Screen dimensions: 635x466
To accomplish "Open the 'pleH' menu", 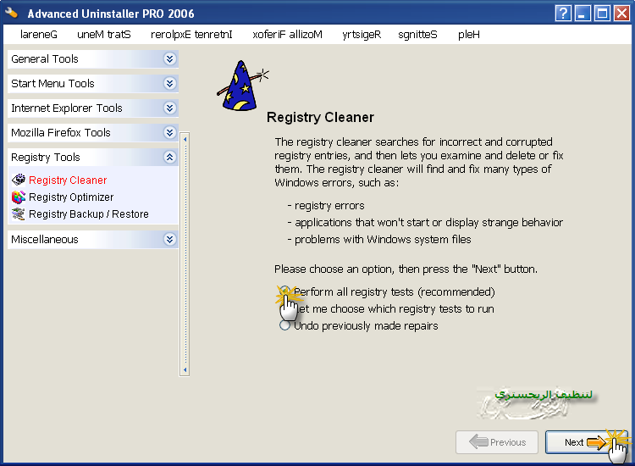I will [469, 35].
